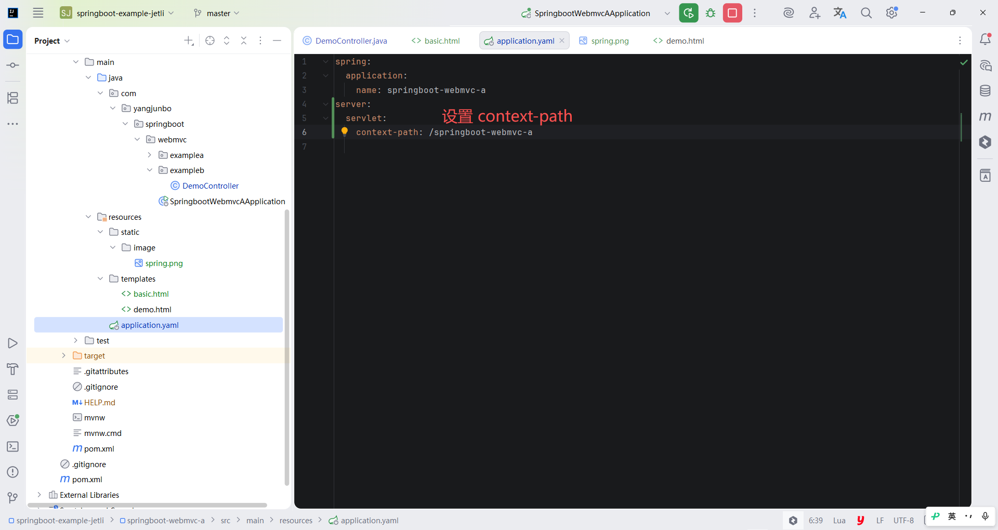Collapse the main folder
The height and width of the screenshot is (530, 998).
pyautogui.click(x=76, y=62)
